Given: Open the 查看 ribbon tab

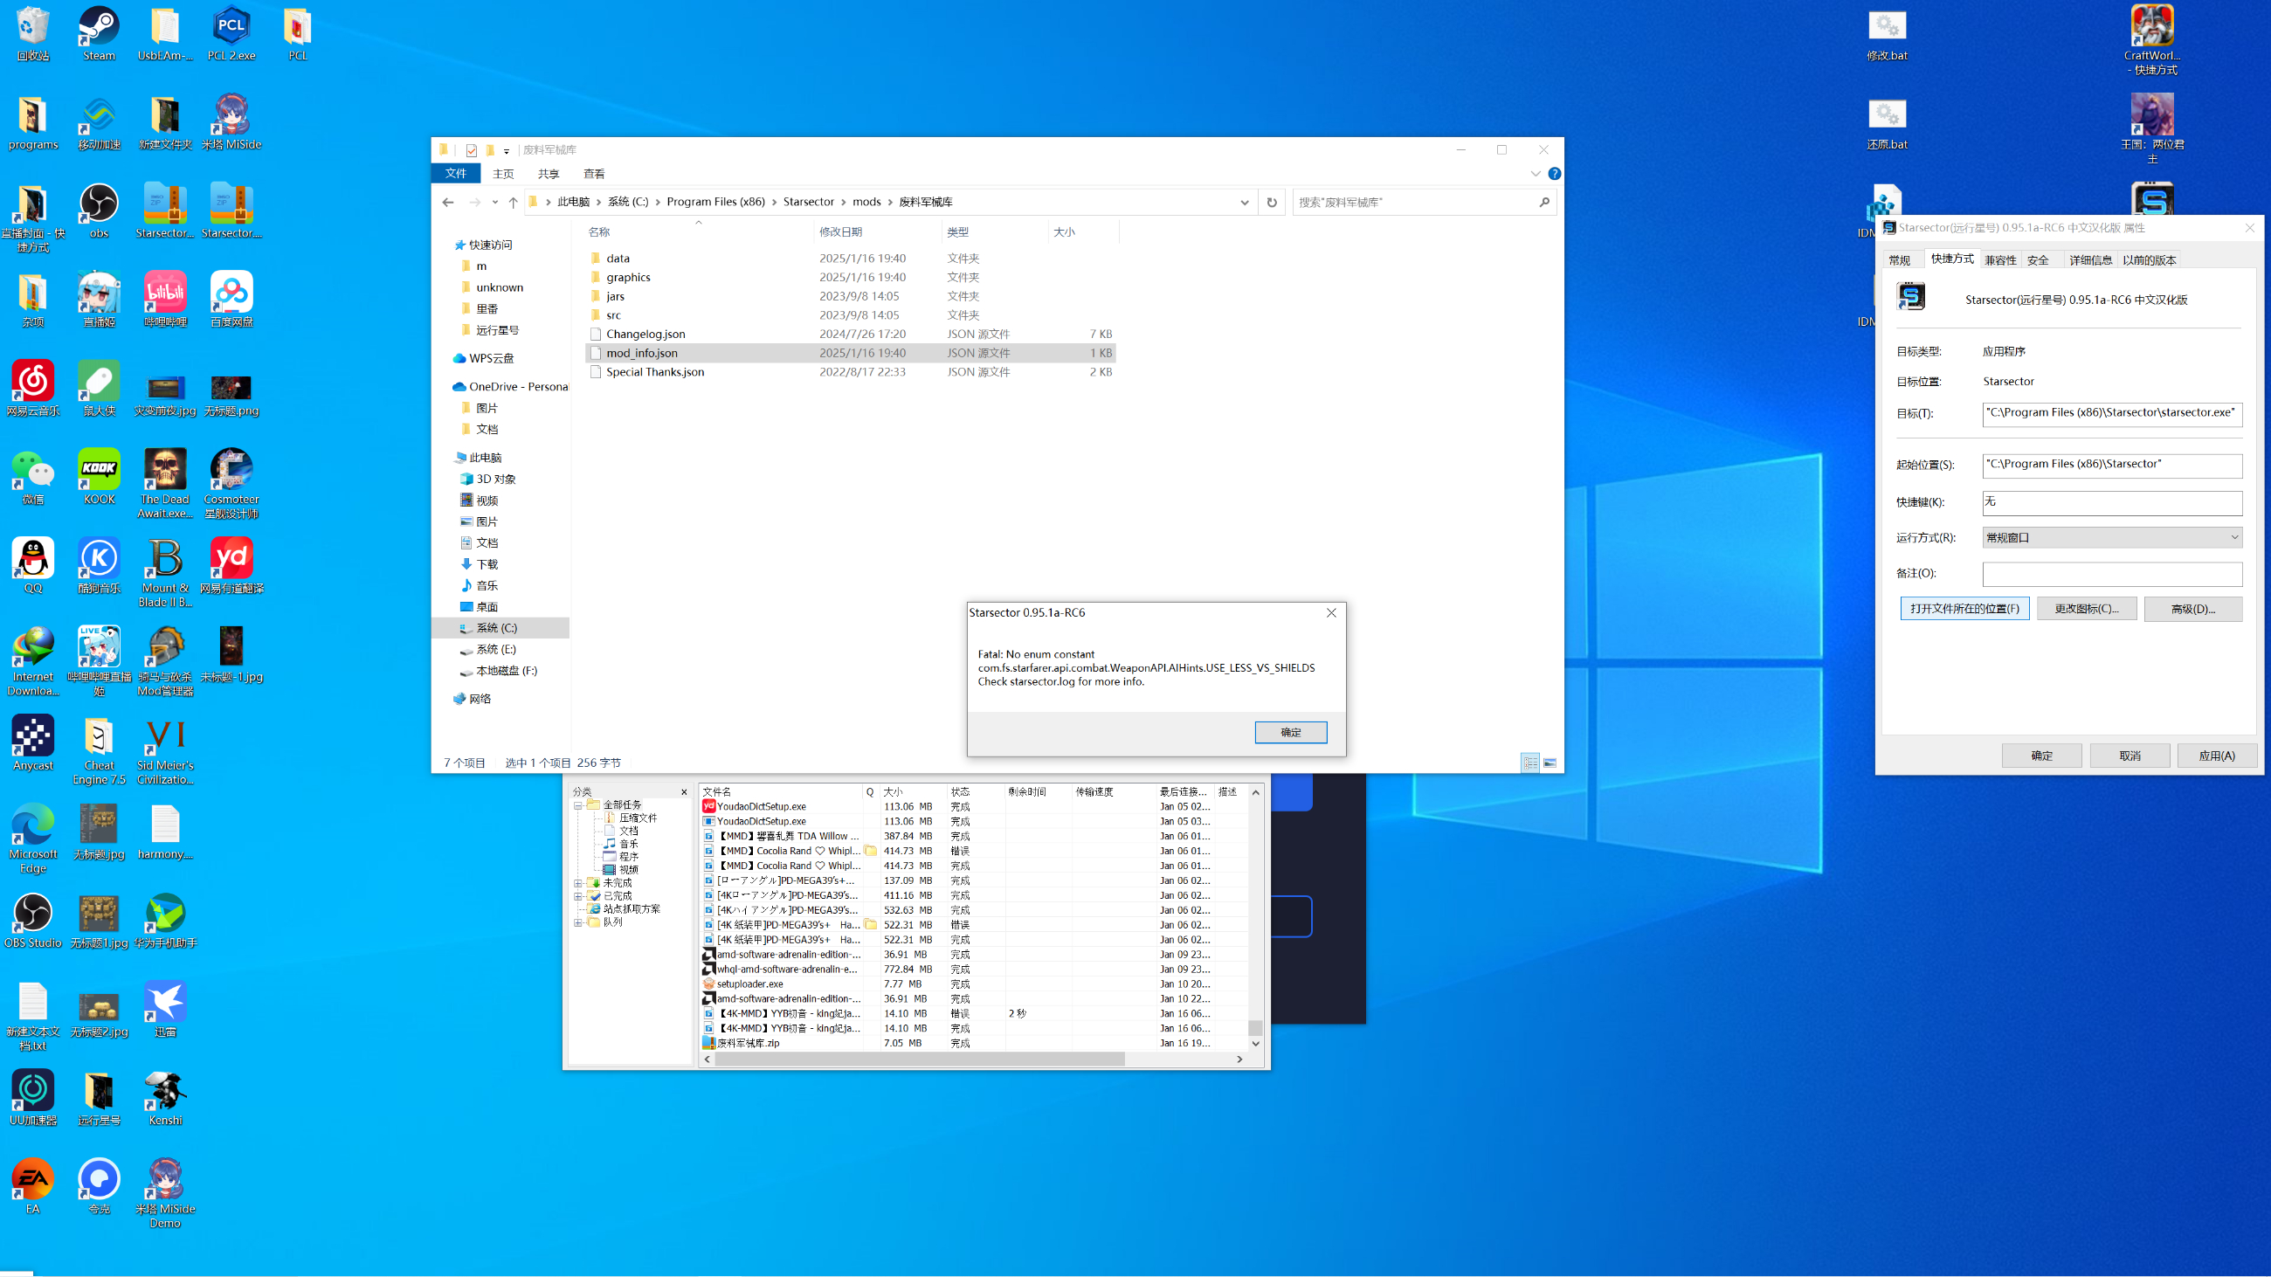Looking at the screenshot, I should click(593, 174).
